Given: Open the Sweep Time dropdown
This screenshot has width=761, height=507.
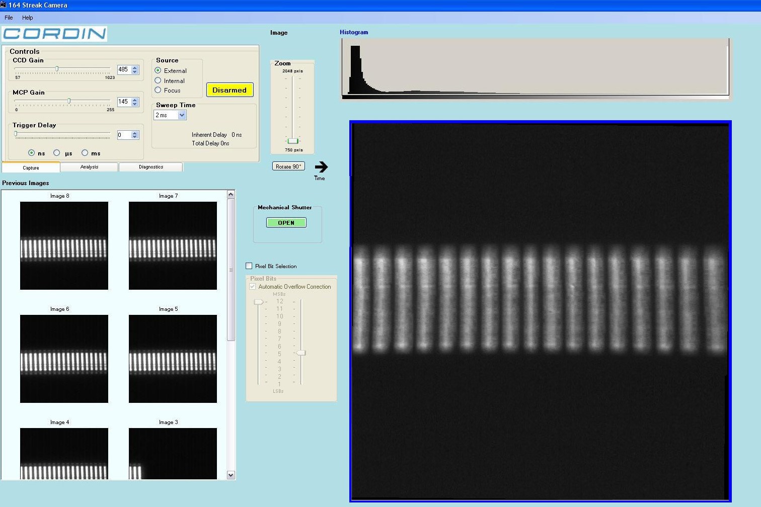Looking at the screenshot, I should 182,115.
